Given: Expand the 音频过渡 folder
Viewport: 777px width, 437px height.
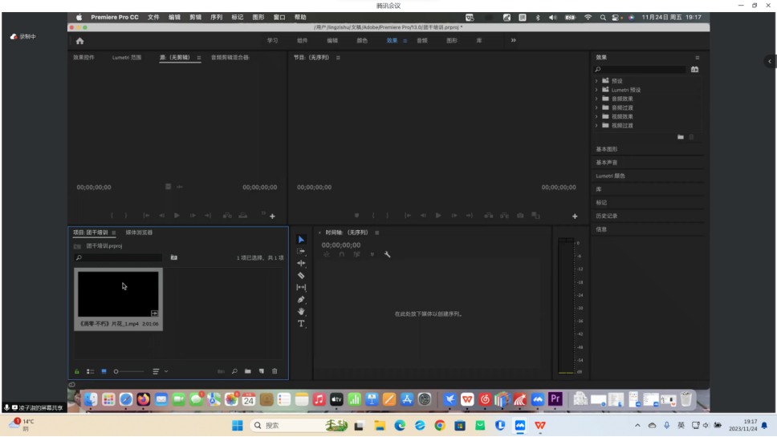Looking at the screenshot, I should click(596, 107).
